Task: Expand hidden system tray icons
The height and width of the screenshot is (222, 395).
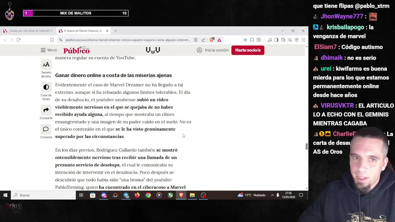Action: pos(272,195)
